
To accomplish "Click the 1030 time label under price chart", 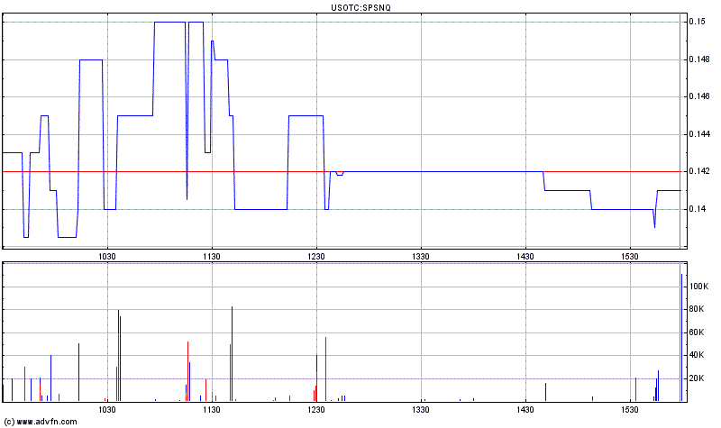I will [107, 257].
